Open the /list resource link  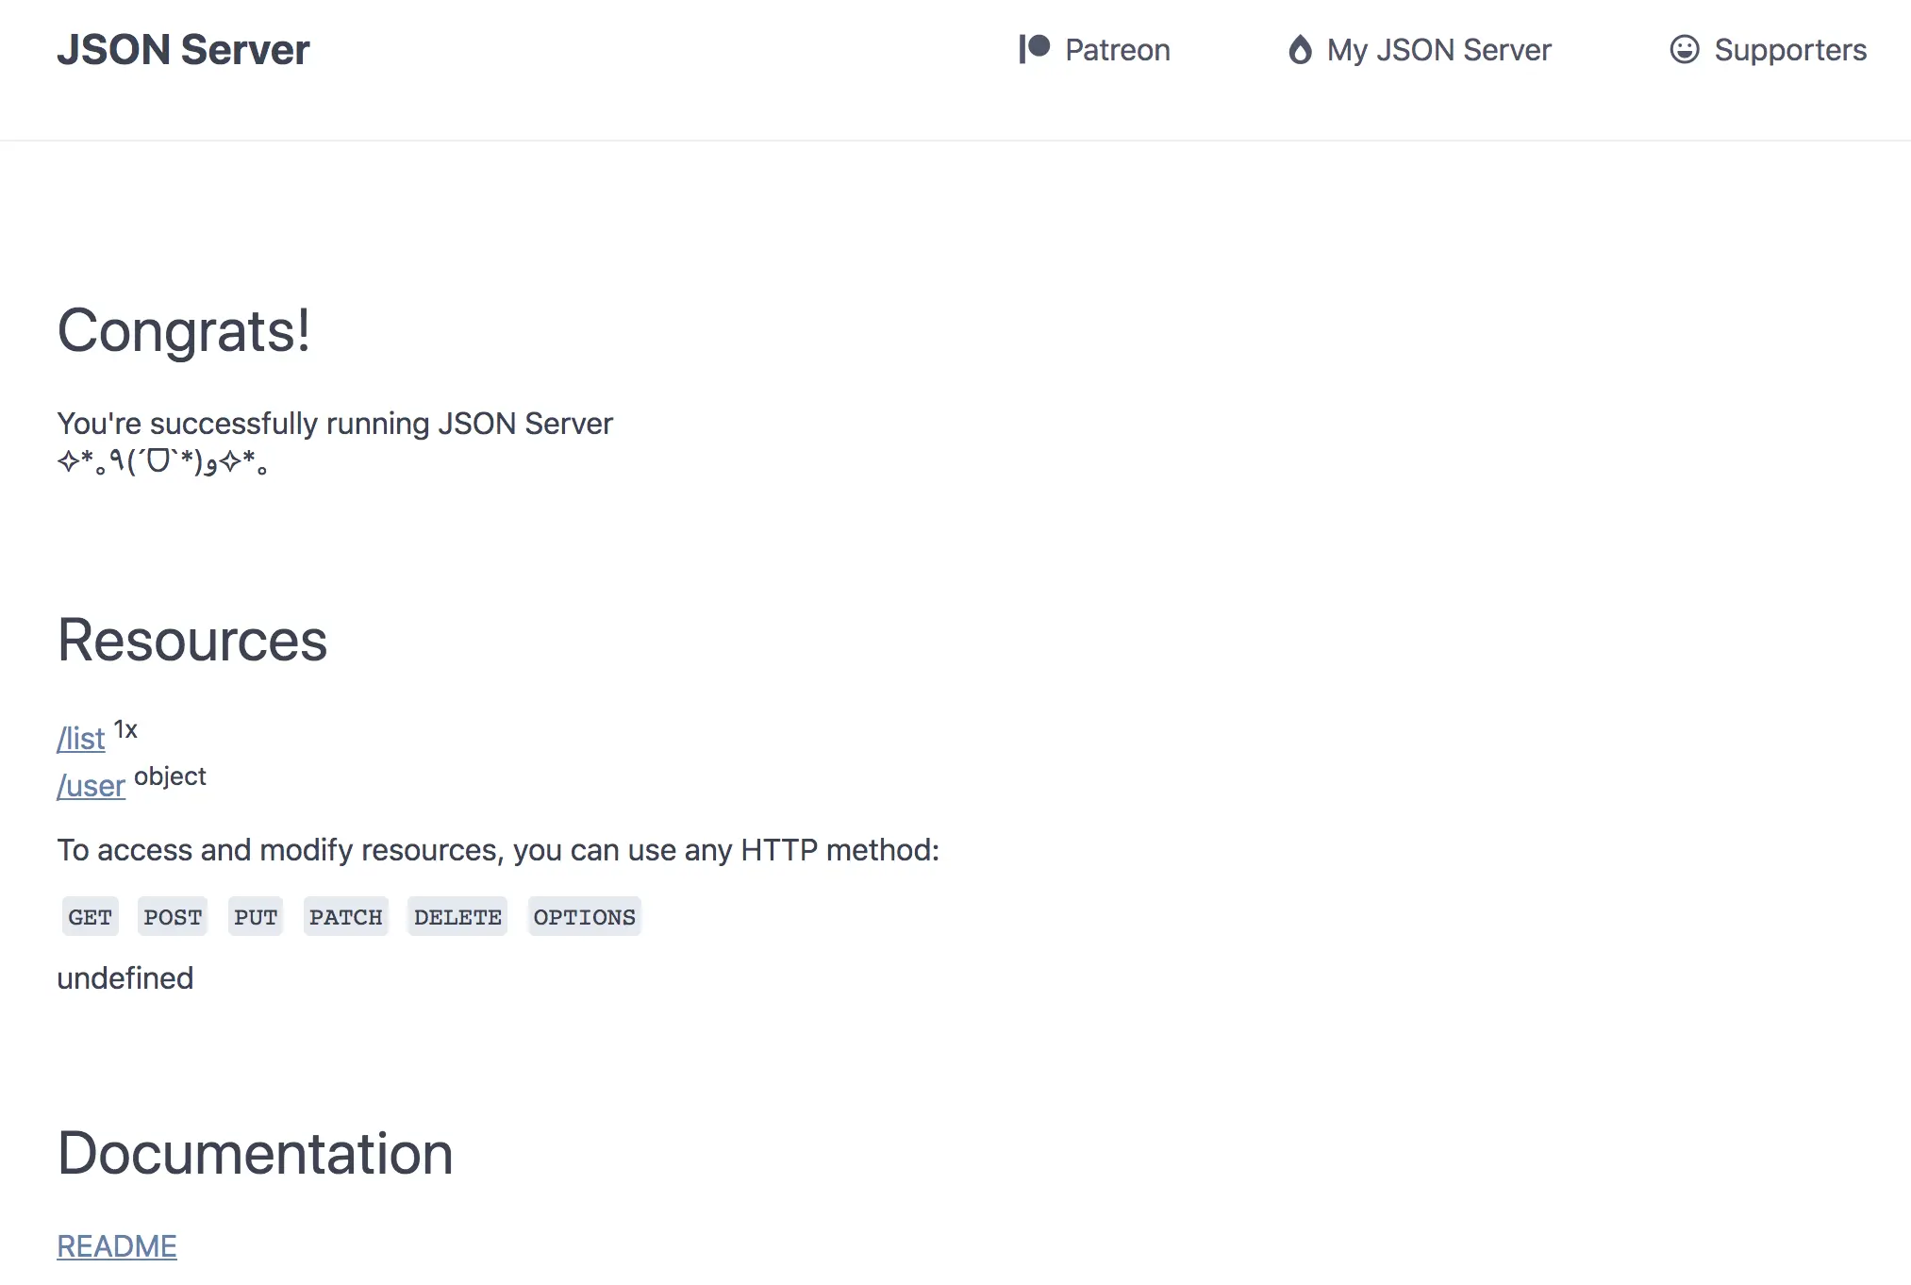(81, 738)
